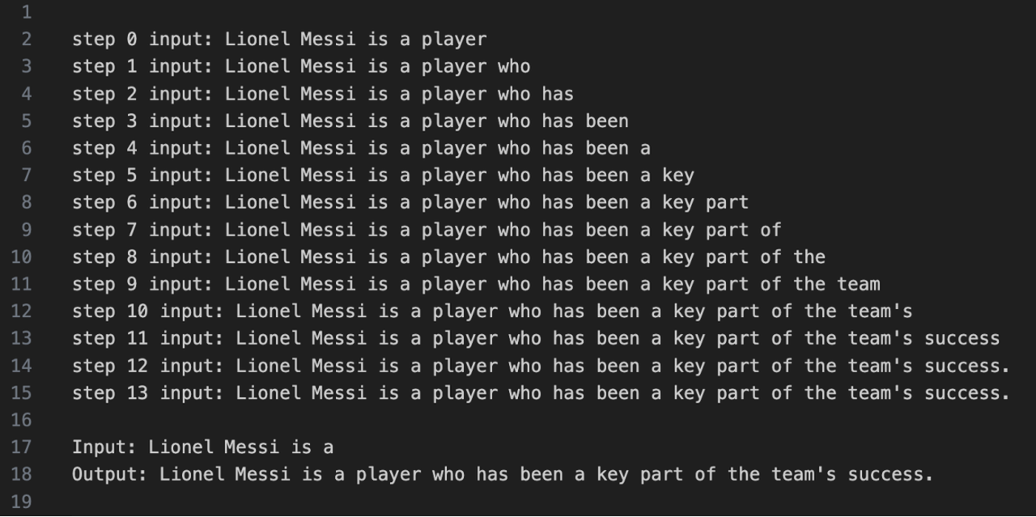This screenshot has height=517, width=1036.
Task: Click line number 19 in the gutter
Action: click(x=22, y=502)
